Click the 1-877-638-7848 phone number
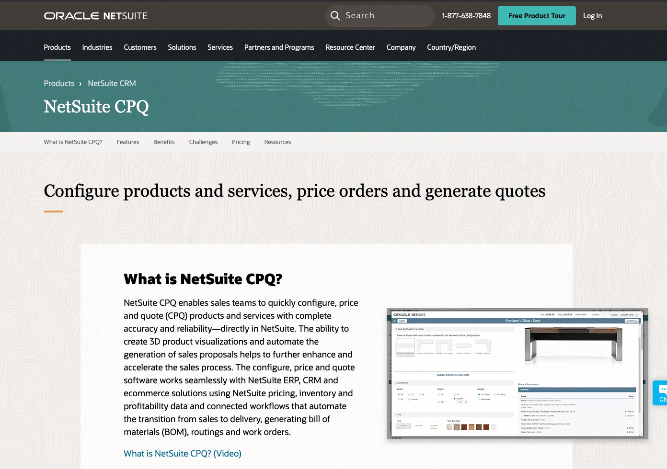Viewport: 667px width, 469px height. point(466,16)
